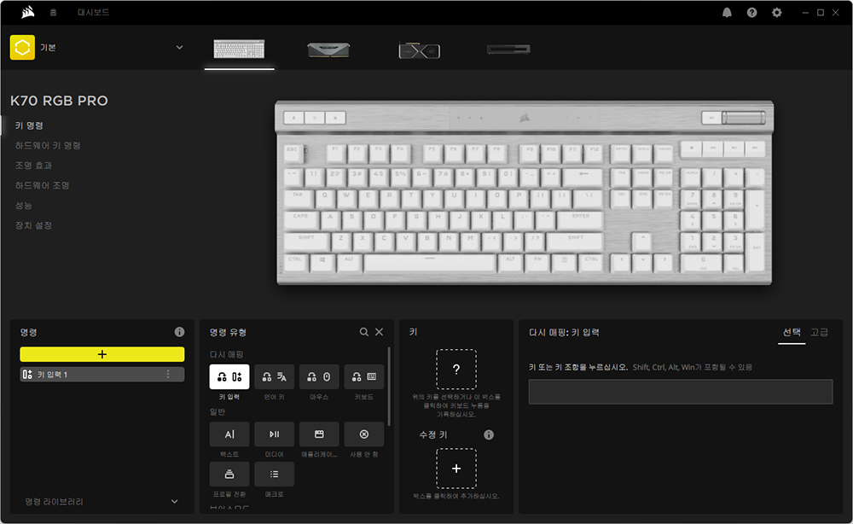Open 하드웨어 키 명령 in the sidebar

pos(48,145)
